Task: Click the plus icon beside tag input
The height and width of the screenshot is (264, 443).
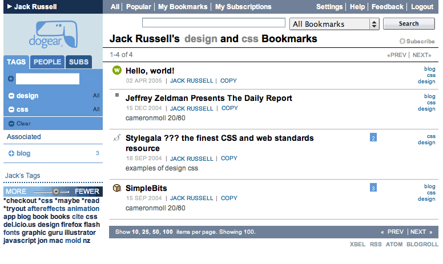Action: coord(11,79)
